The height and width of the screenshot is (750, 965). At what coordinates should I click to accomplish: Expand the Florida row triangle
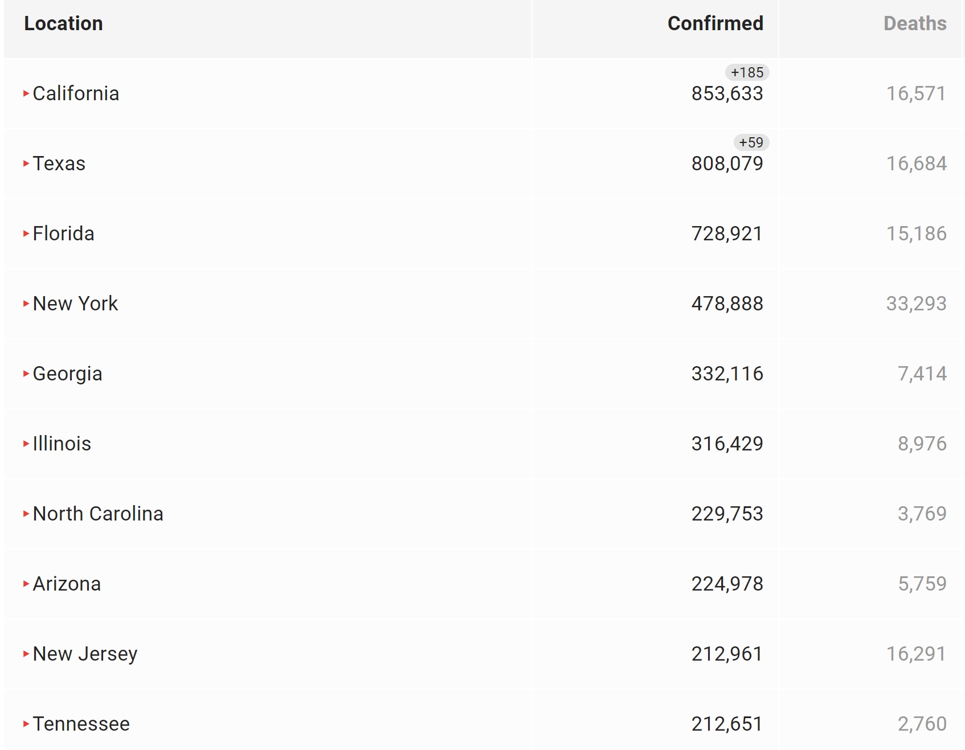click(x=26, y=233)
